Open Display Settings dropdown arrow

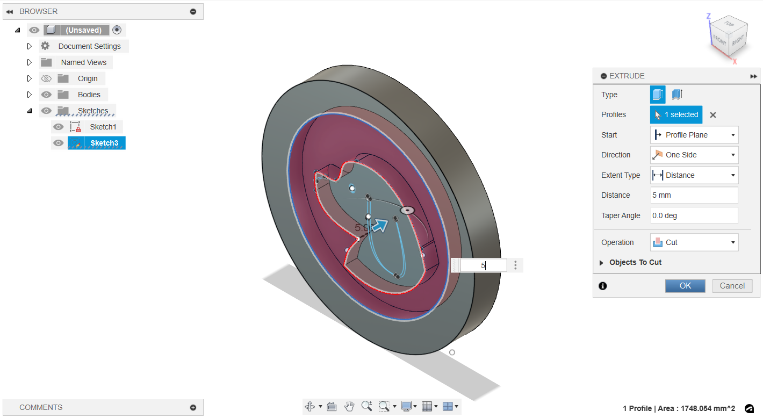(x=415, y=407)
